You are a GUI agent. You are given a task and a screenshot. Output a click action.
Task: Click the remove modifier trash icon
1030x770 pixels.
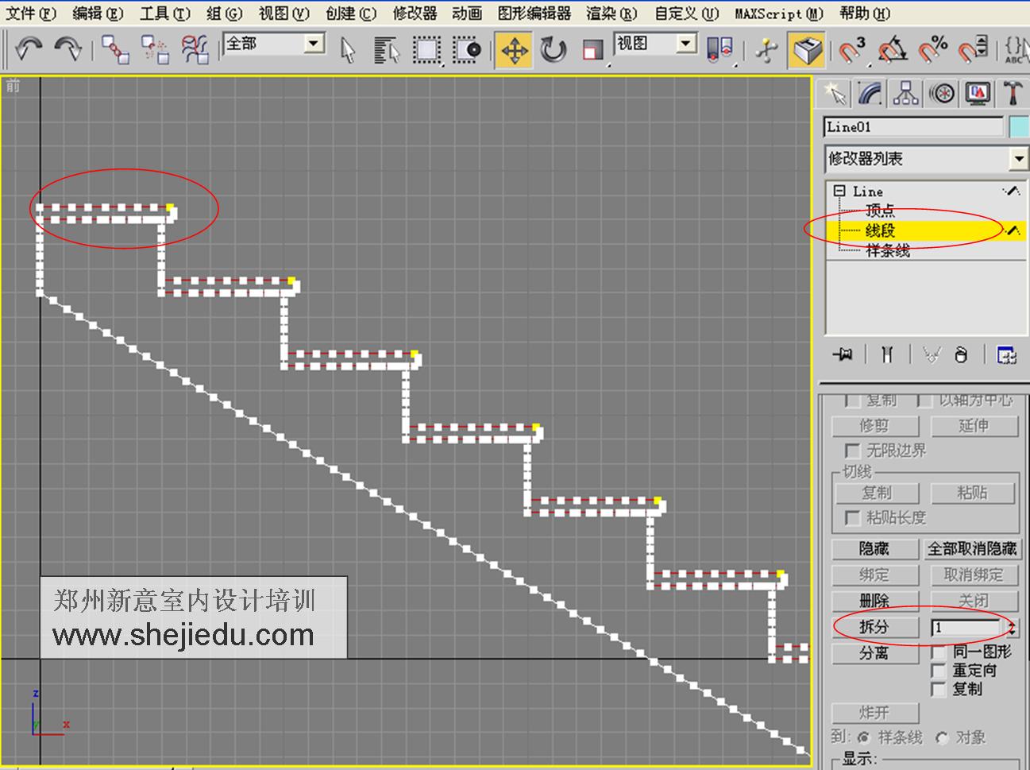click(x=961, y=356)
